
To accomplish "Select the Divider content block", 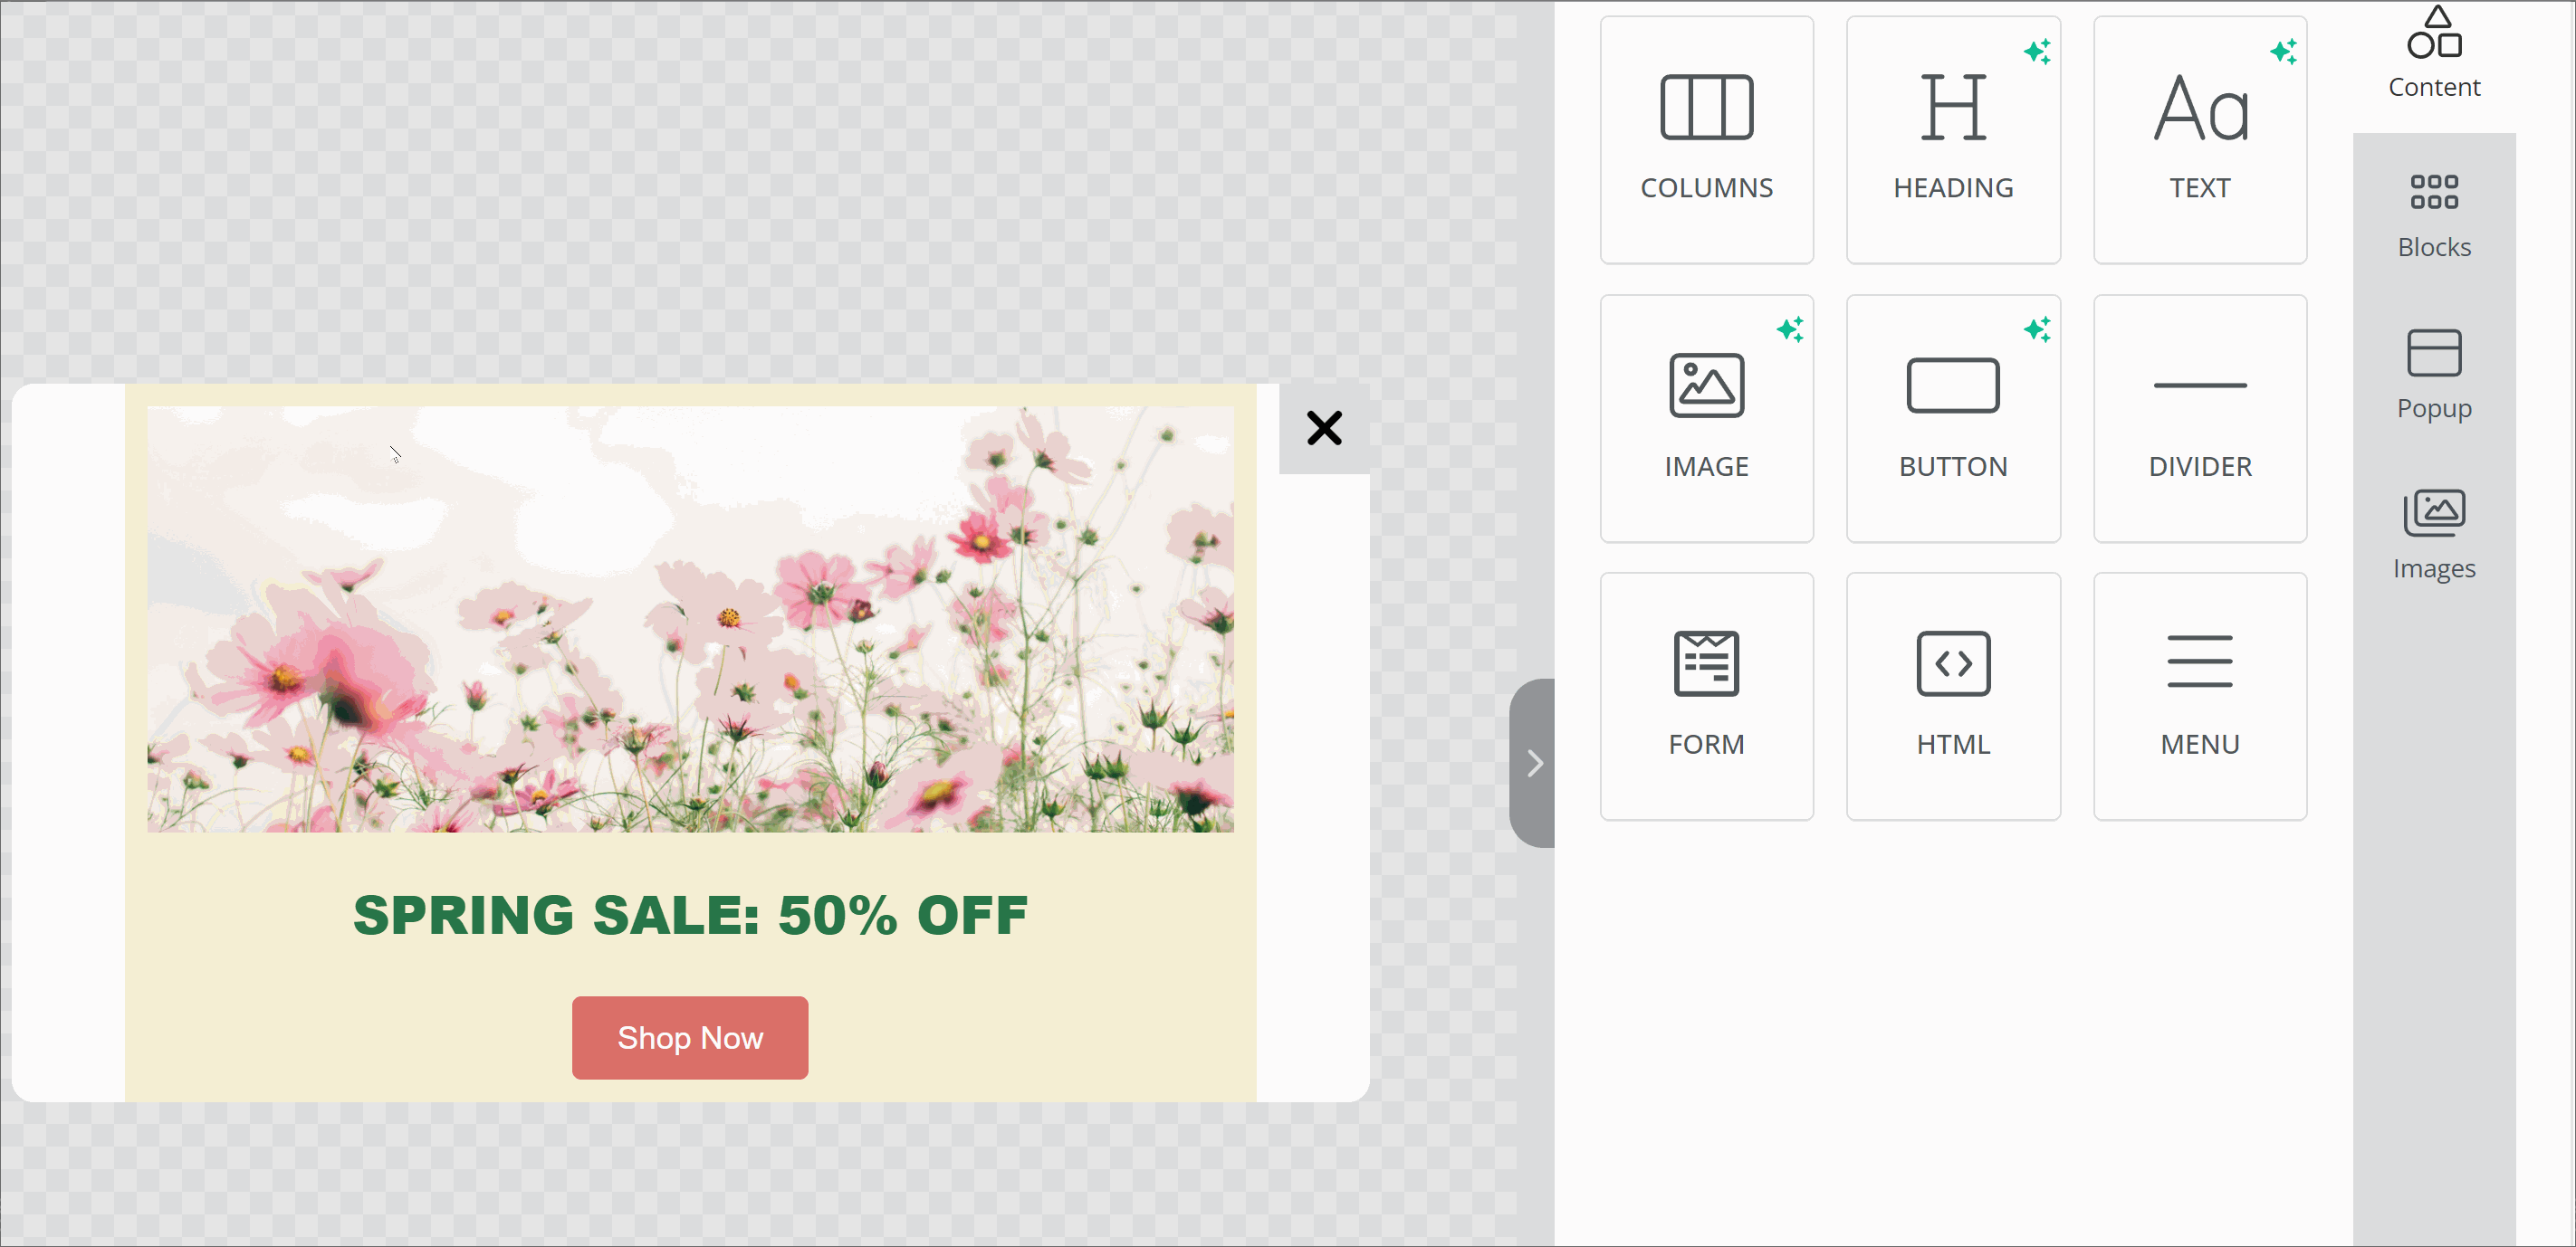I will (x=2199, y=418).
